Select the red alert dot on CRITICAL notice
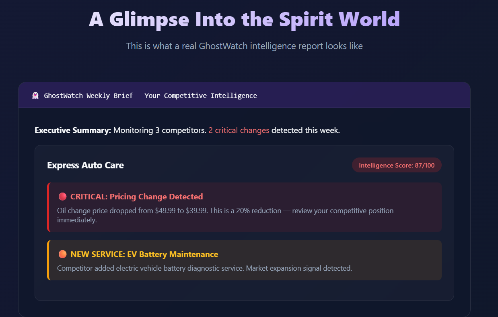Image resolution: width=498 pixels, height=317 pixels. (62, 197)
